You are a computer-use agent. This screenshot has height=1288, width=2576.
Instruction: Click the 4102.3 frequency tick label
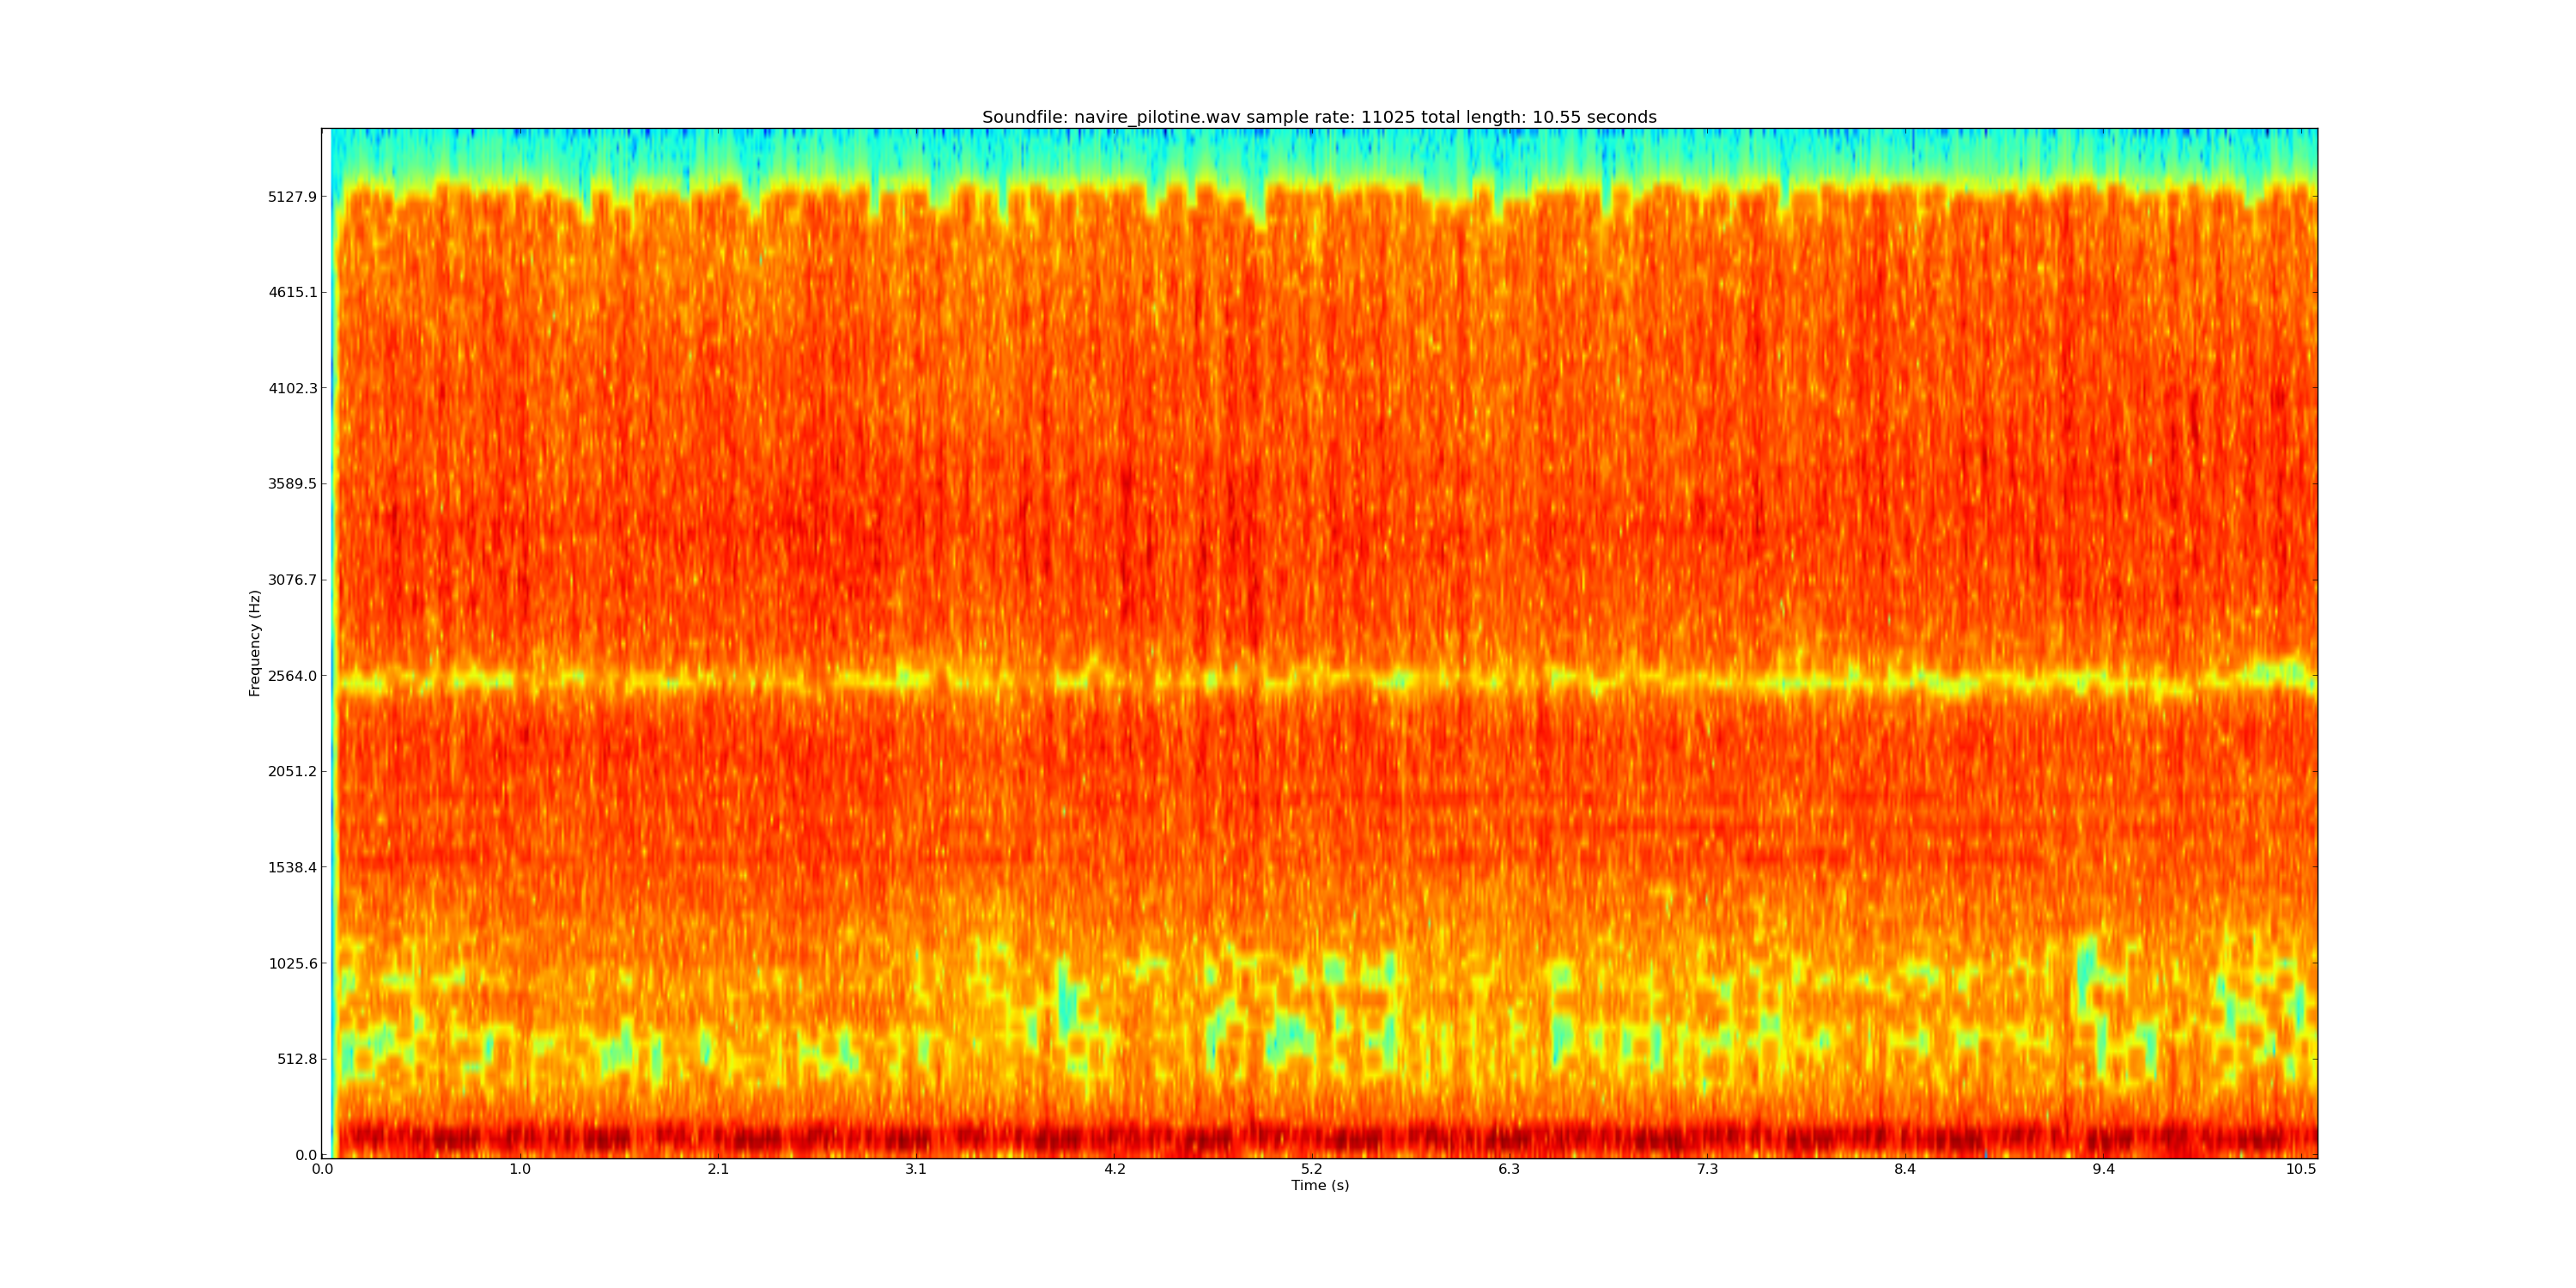[291, 389]
